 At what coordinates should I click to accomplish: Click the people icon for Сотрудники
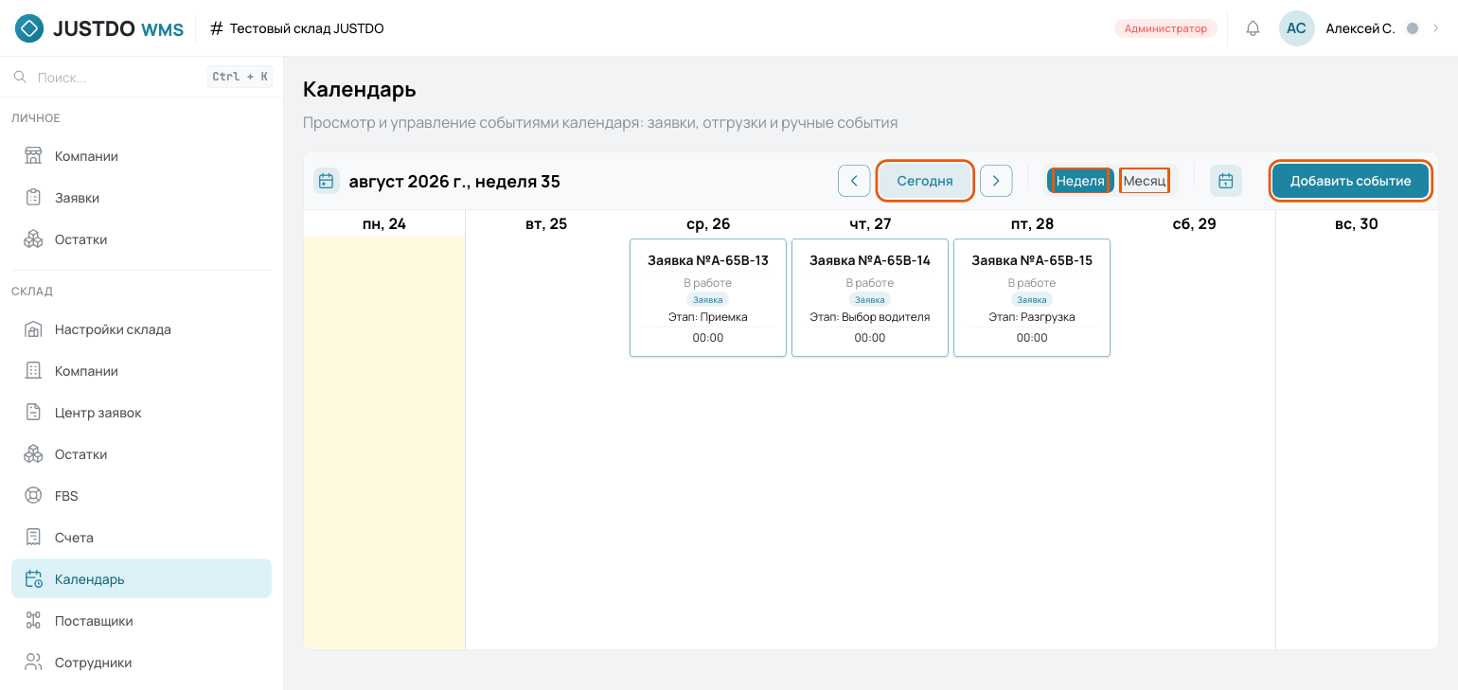(33, 663)
